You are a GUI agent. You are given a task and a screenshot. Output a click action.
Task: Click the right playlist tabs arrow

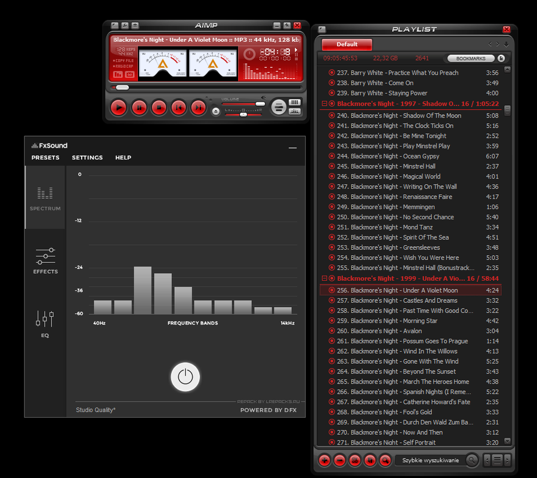tap(498, 44)
